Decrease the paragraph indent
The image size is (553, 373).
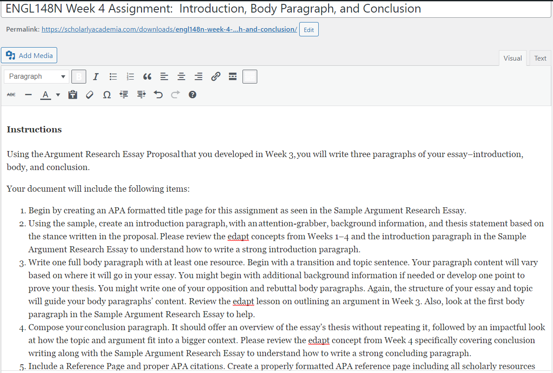124,94
